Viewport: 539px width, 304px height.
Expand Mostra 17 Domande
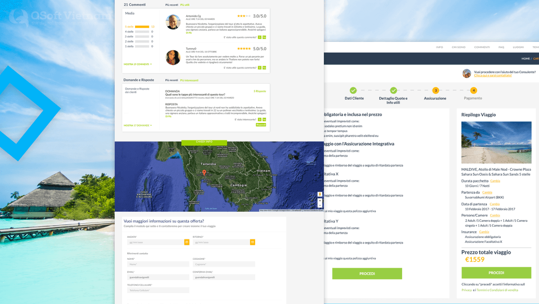click(x=137, y=125)
